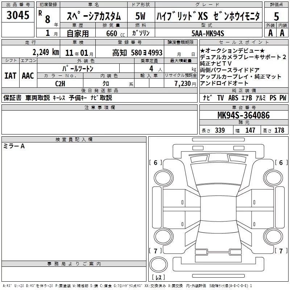
Task: Click seating capacity 4 人
Action: [156, 69]
